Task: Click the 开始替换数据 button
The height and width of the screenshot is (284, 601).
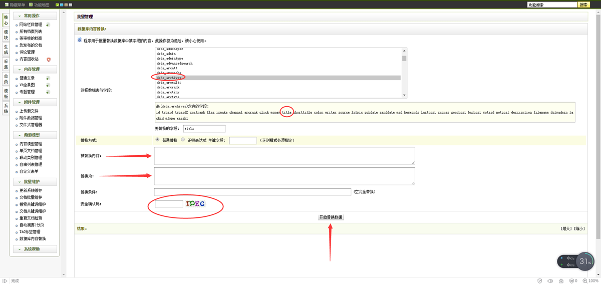Action: pyautogui.click(x=331, y=217)
